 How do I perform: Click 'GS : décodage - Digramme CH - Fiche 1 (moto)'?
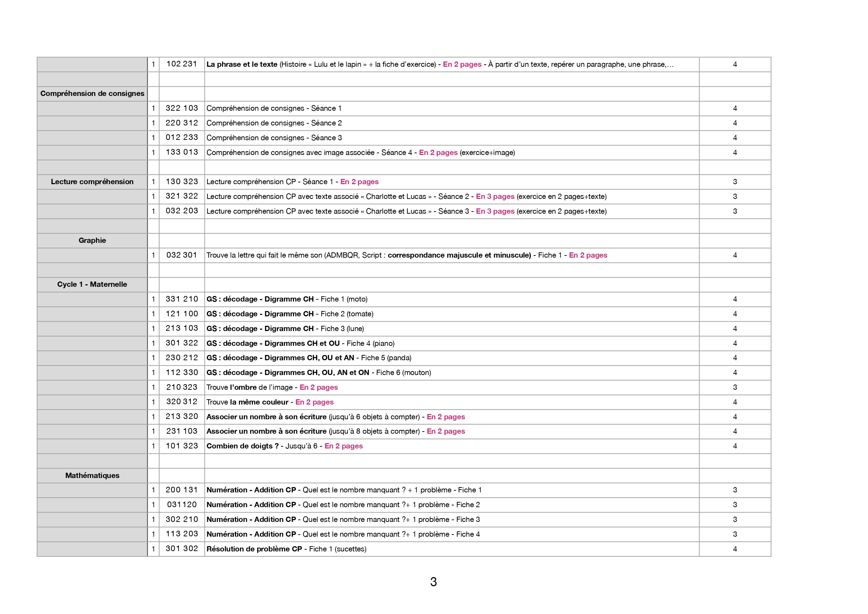tap(287, 299)
